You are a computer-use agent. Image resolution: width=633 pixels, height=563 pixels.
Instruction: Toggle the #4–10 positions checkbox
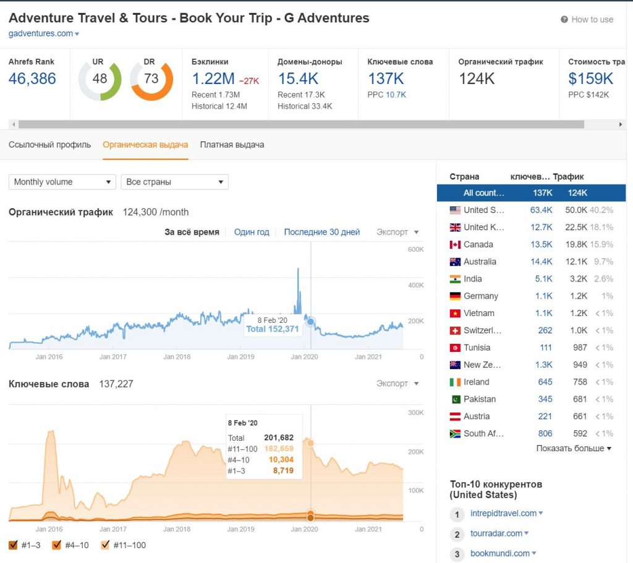tap(56, 545)
